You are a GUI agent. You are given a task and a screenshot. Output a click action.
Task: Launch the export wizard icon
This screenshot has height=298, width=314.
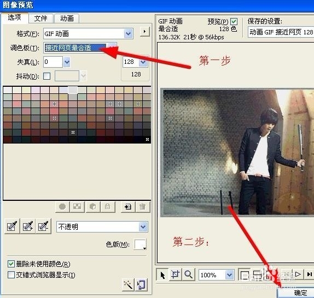(141, 284)
